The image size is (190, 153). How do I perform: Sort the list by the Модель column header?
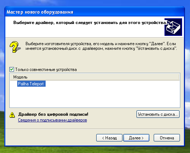tap(94, 77)
